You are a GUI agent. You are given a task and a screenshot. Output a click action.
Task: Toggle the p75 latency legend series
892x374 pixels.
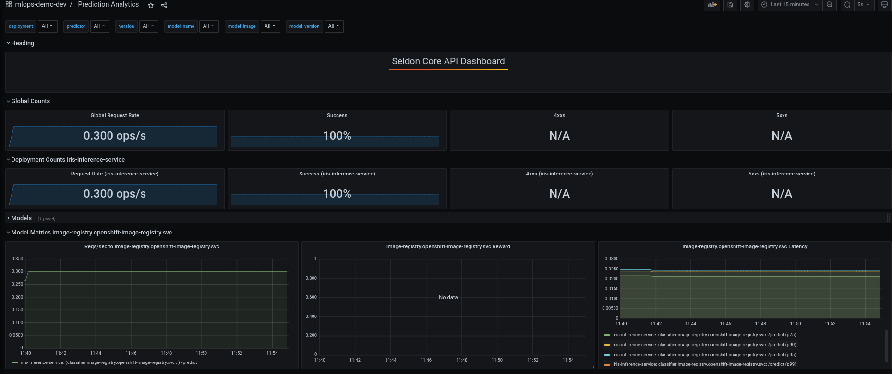point(705,335)
